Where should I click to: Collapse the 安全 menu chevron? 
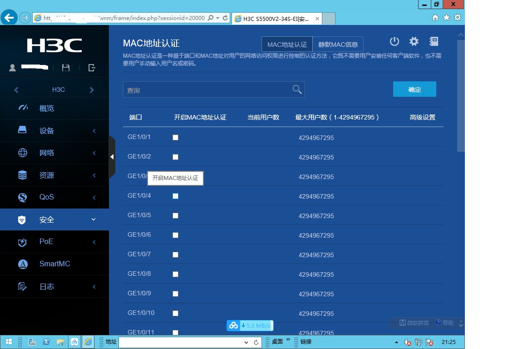(94, 219)
